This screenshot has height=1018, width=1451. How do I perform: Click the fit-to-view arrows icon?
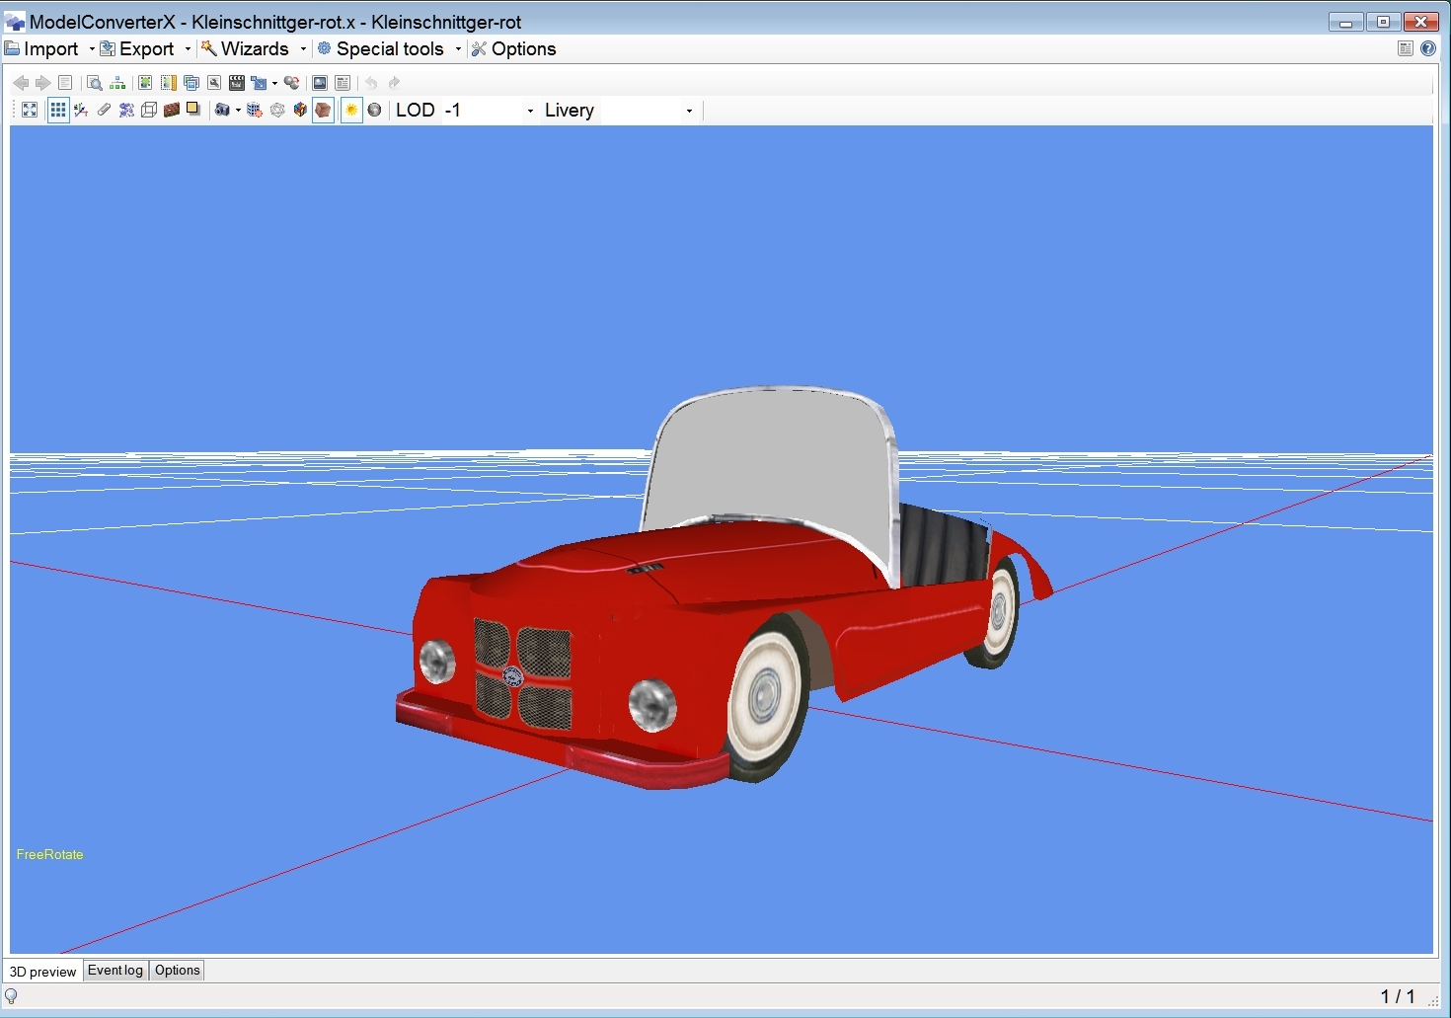(x=30, y=111)
